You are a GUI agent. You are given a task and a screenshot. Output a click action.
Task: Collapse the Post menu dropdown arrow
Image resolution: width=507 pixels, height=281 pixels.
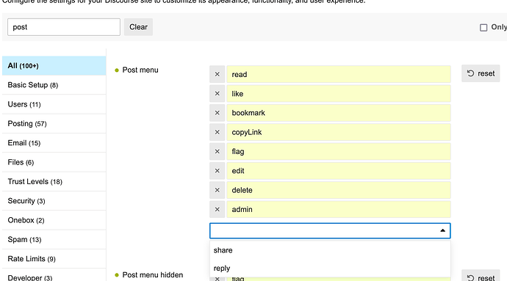[x=442, y=230]
